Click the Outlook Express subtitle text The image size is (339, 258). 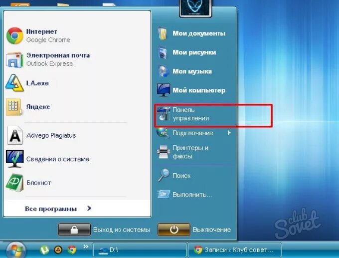click(49, 64)
